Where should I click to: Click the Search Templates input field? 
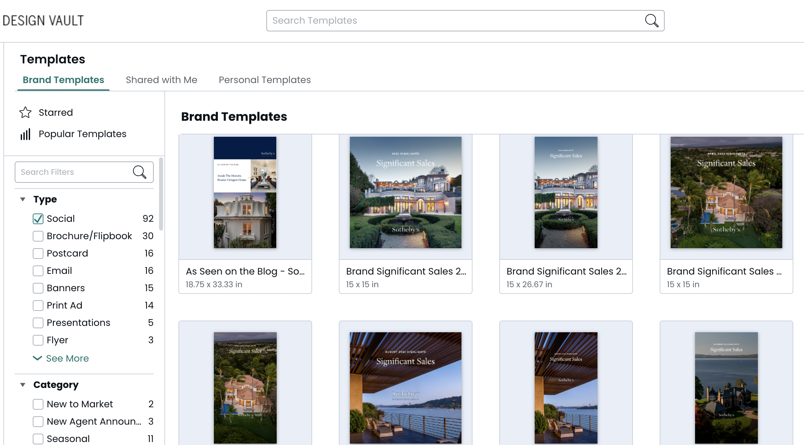click(465, 21)
